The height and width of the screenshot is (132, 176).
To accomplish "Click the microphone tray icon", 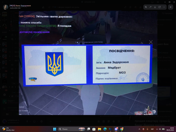I will (x=147, y=129).
